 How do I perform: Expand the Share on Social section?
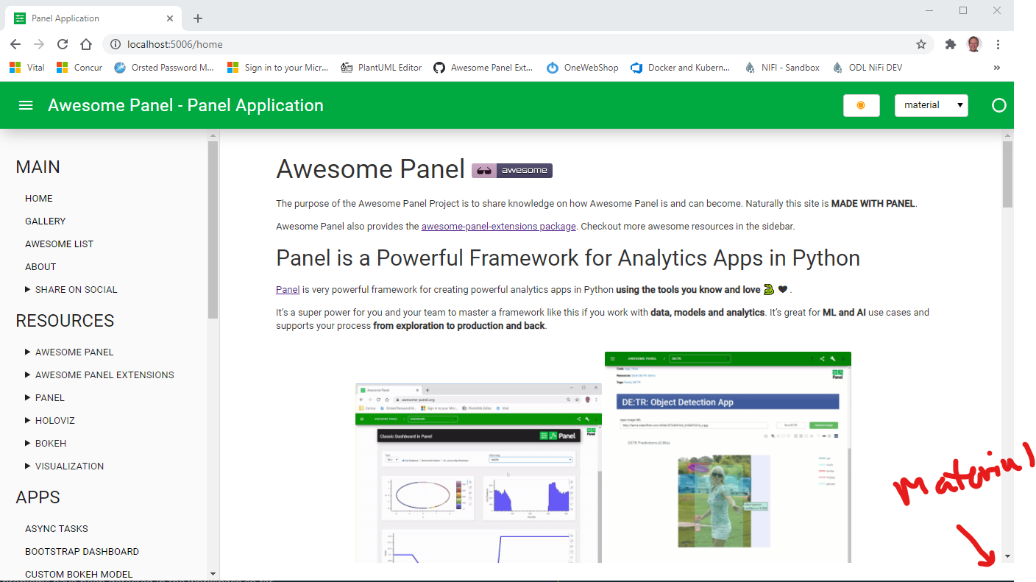(x=71, y=290)
